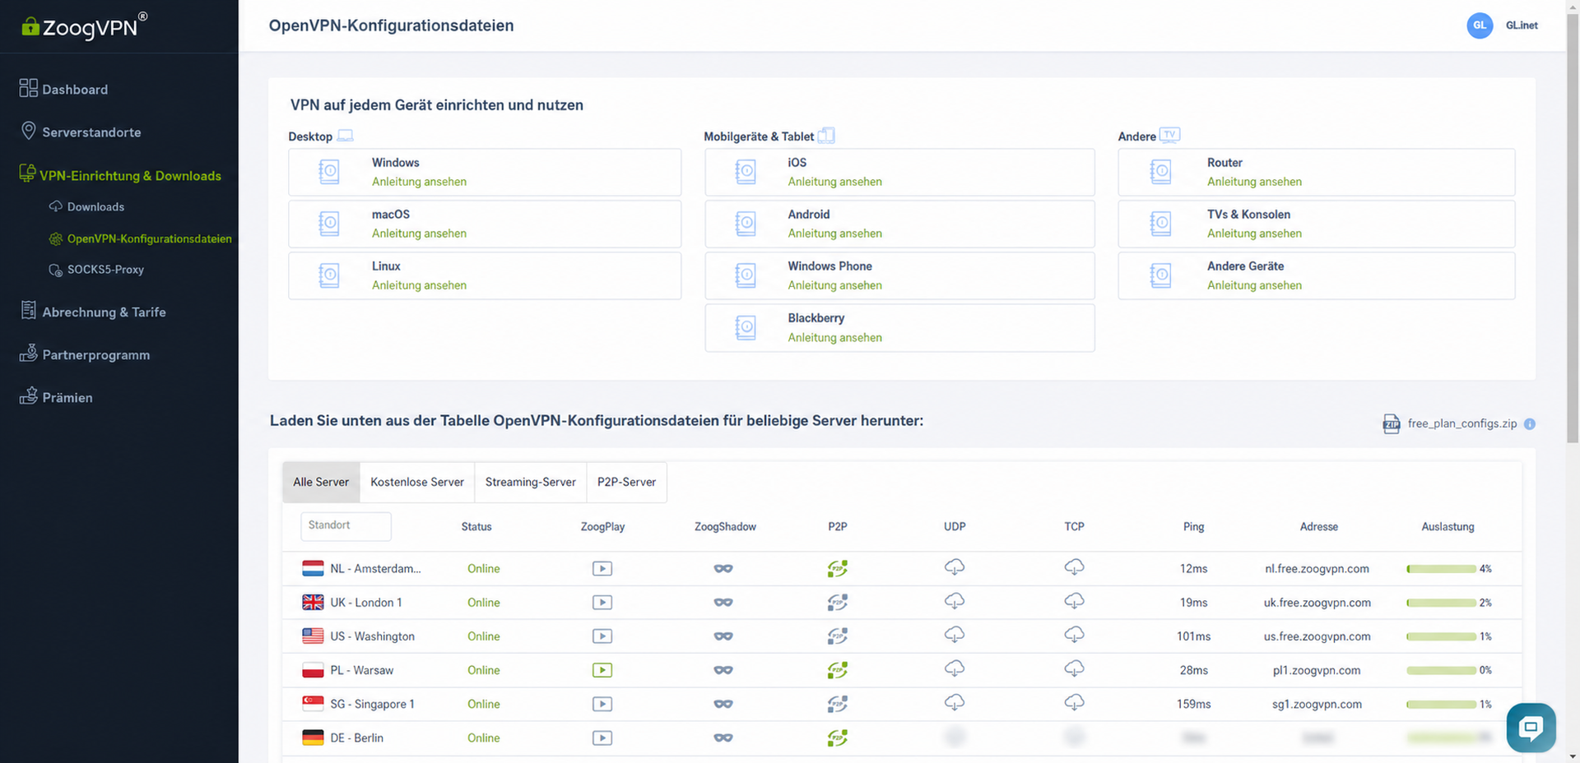The width and height of the screenshot is (1580, 763).
Task: Click the ZoogVPN logo
Action: (x=85, y=26)
